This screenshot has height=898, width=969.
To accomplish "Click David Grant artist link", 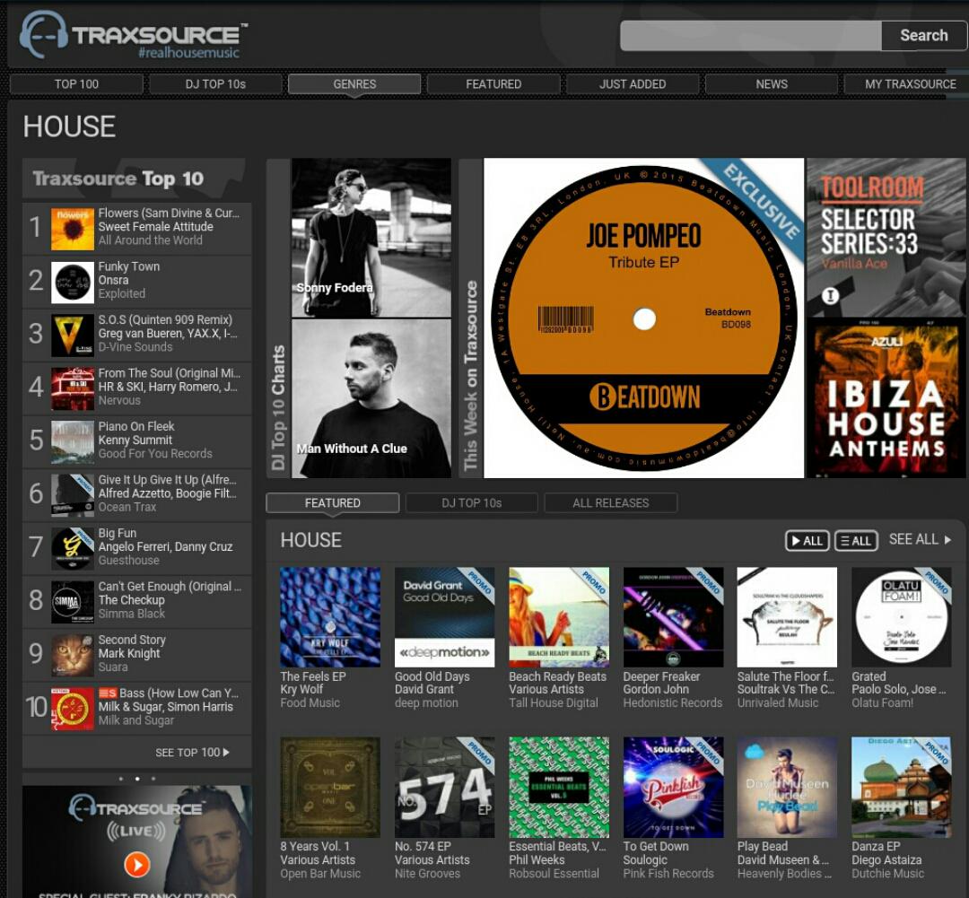I will point(423,690).
